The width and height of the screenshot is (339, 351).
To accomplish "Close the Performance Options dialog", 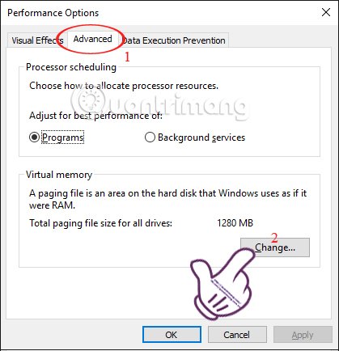I will point(326,12).
